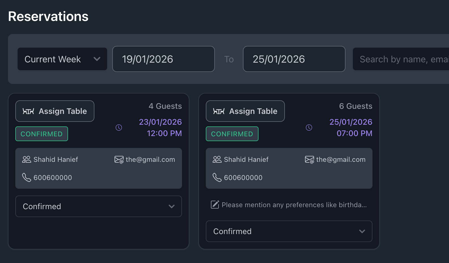Open Confirmed status dropdown in 6 Guests card
Image resolution: width=449 pixels, height=263 pixels.
[x=289, y=231]
